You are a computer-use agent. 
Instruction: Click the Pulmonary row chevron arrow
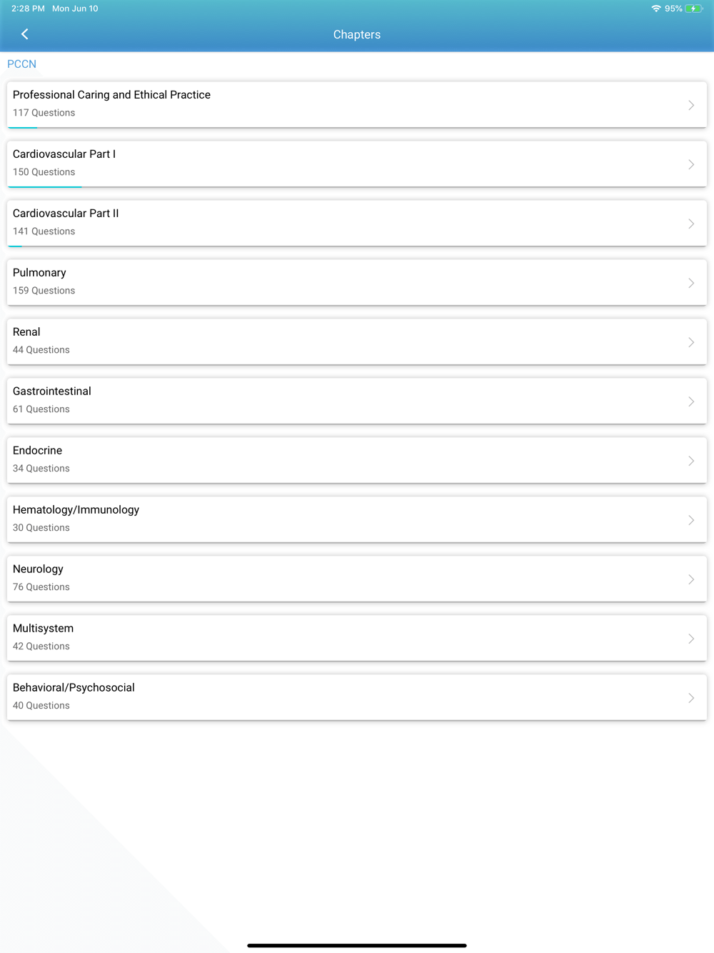pyautogui.click(x=691, y=283)
